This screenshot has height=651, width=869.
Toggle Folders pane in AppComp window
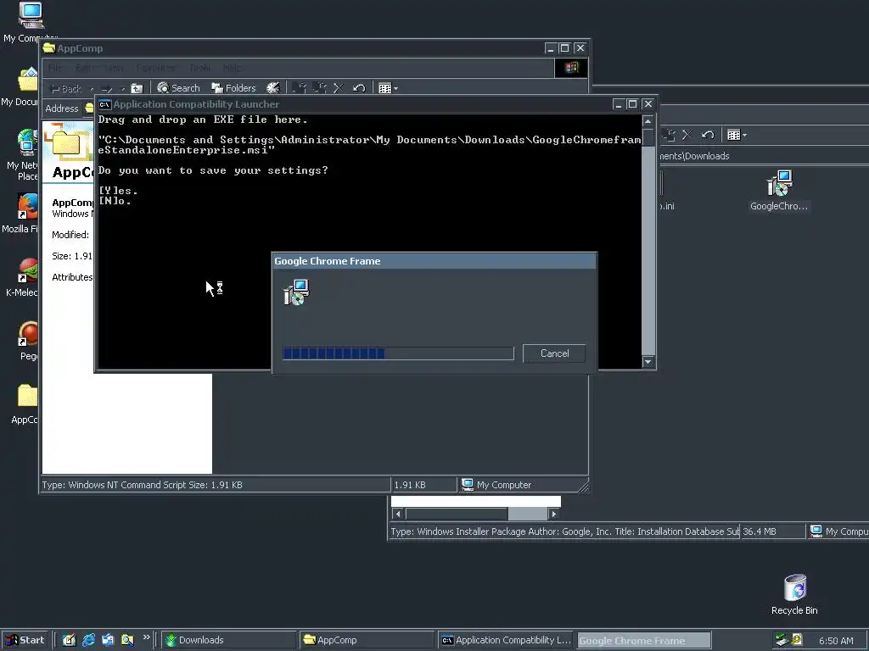pyautogui.click(x=233, y=88)
